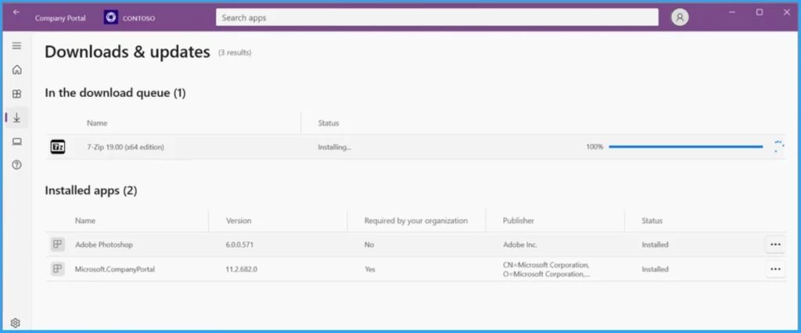The width and height of the screenshot is (801, 333).
Task: Click Installed status for Microsoft.CompanyPortal
Action: [655, 269]
